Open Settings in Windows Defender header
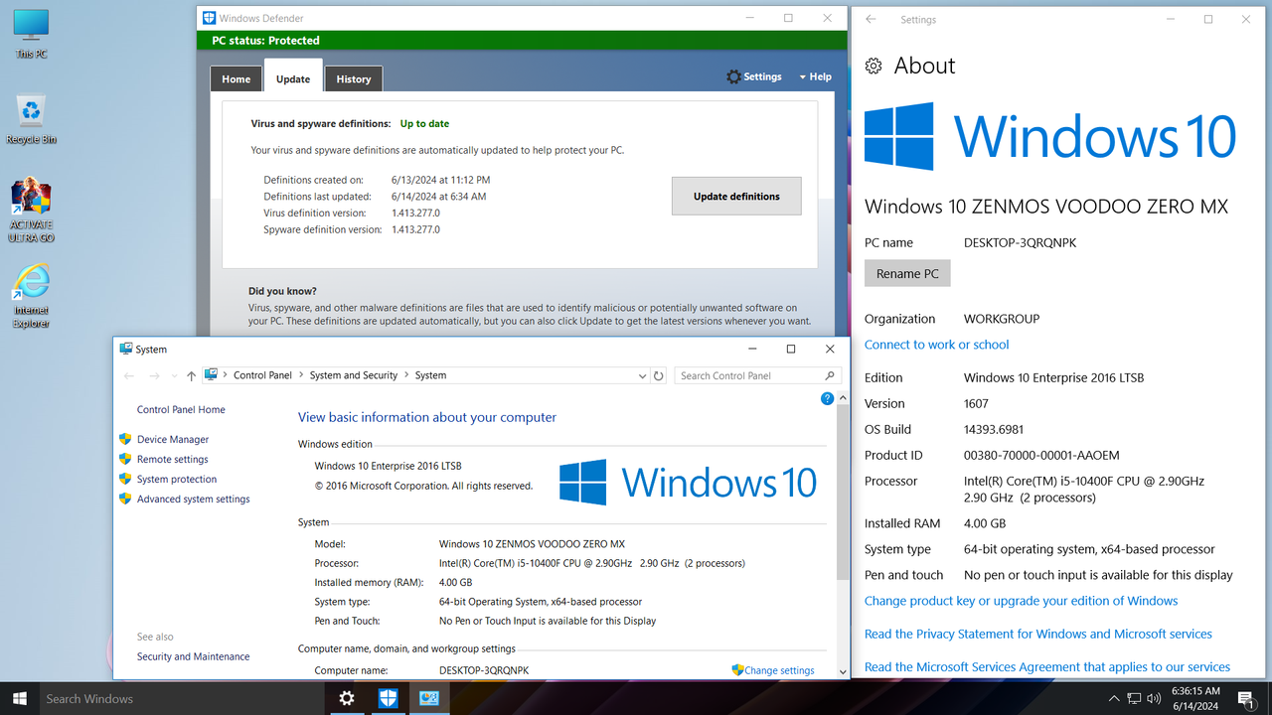Image resolution: width=1272 pixels, height=715 pixels. coord(753,76)
